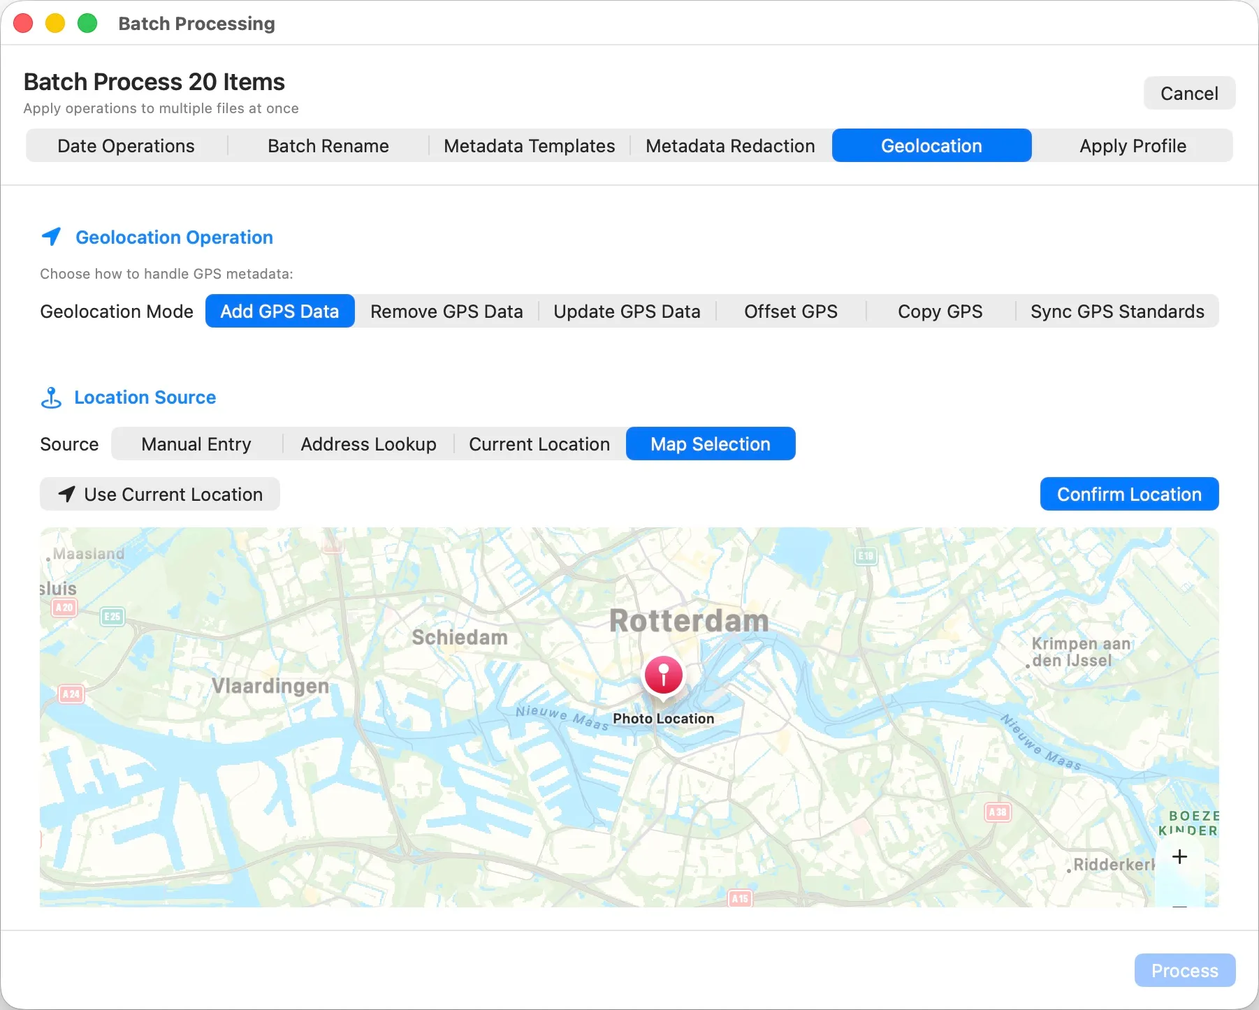Select Remove GPS Data mode
This screenshot has width=1259, height=1010.
(446, 311)
